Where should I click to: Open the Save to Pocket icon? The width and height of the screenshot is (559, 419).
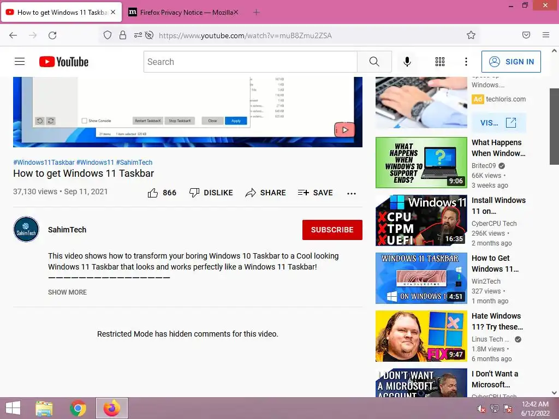pyautogui.click(x=526, y=35)
